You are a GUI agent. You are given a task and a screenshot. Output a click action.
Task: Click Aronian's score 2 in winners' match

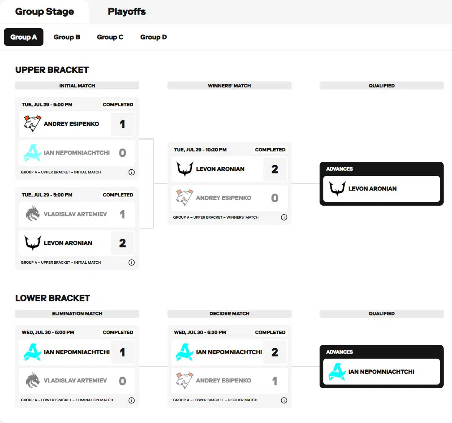pos(275,169)
